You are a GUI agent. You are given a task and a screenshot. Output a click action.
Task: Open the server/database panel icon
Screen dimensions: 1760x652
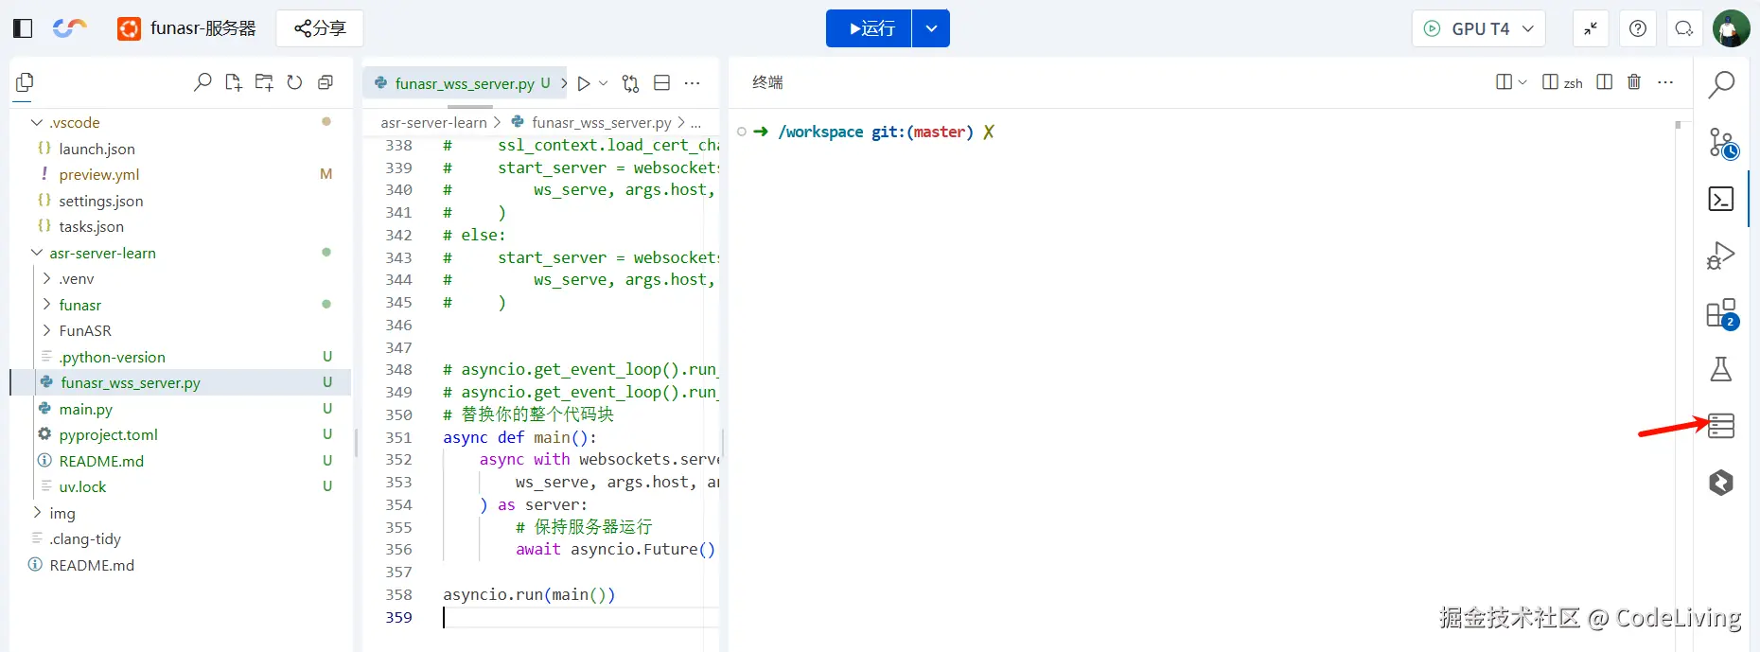coord(1721,426)
